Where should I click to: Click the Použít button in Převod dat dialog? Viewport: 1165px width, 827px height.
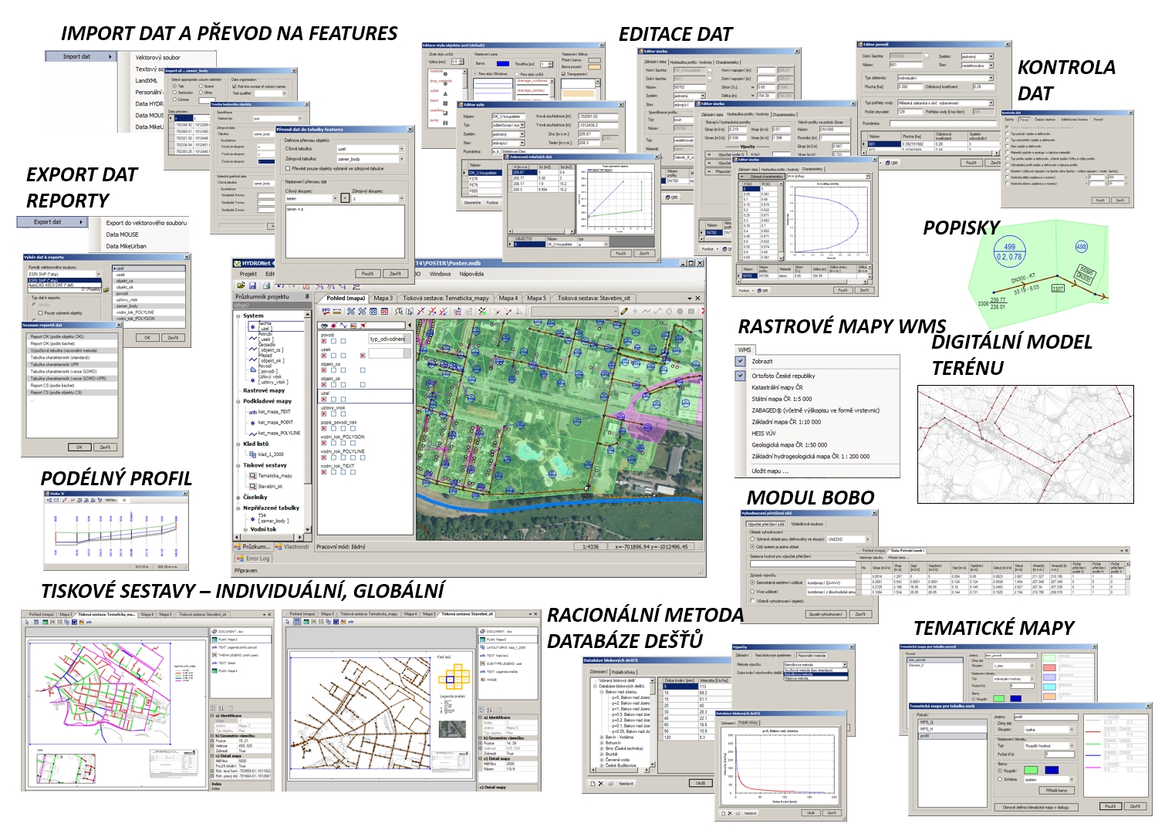point(367,273)
